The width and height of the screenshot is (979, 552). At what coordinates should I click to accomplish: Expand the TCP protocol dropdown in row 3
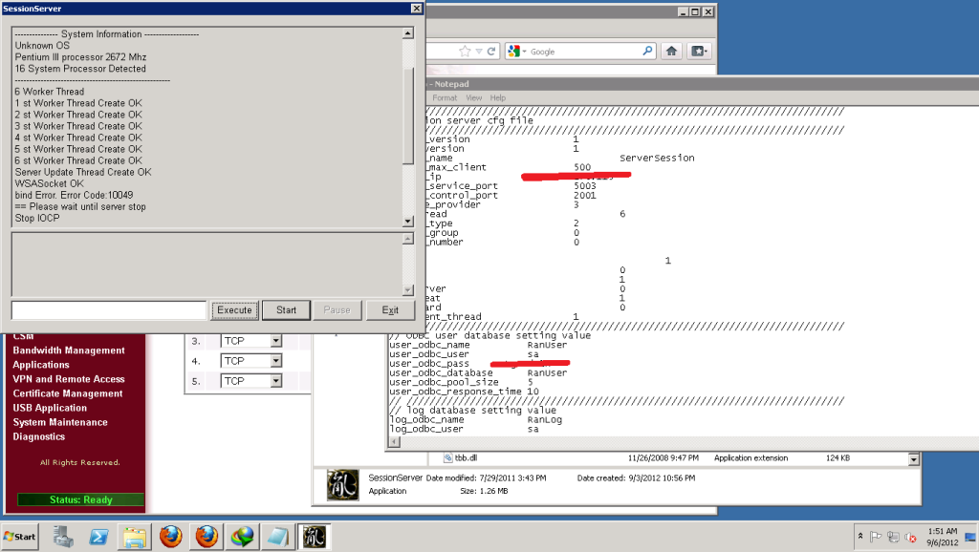276,341
